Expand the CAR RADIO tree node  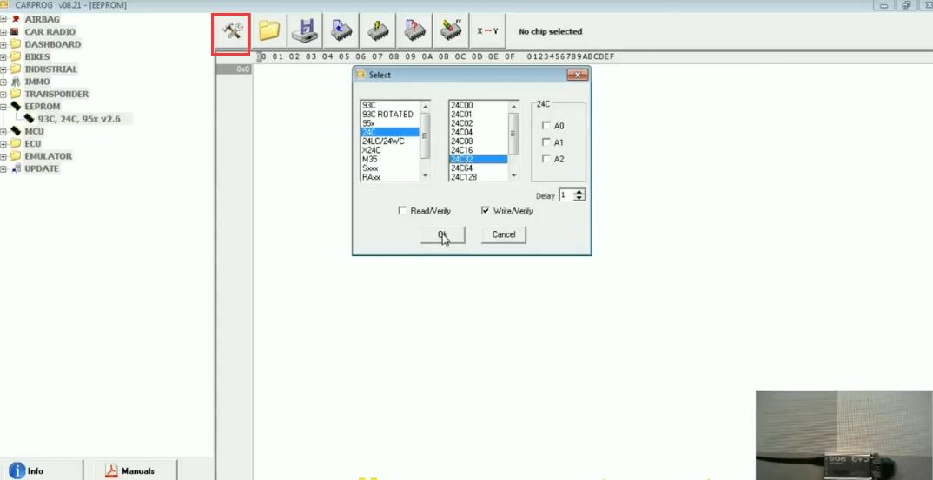tap(3, 31)
